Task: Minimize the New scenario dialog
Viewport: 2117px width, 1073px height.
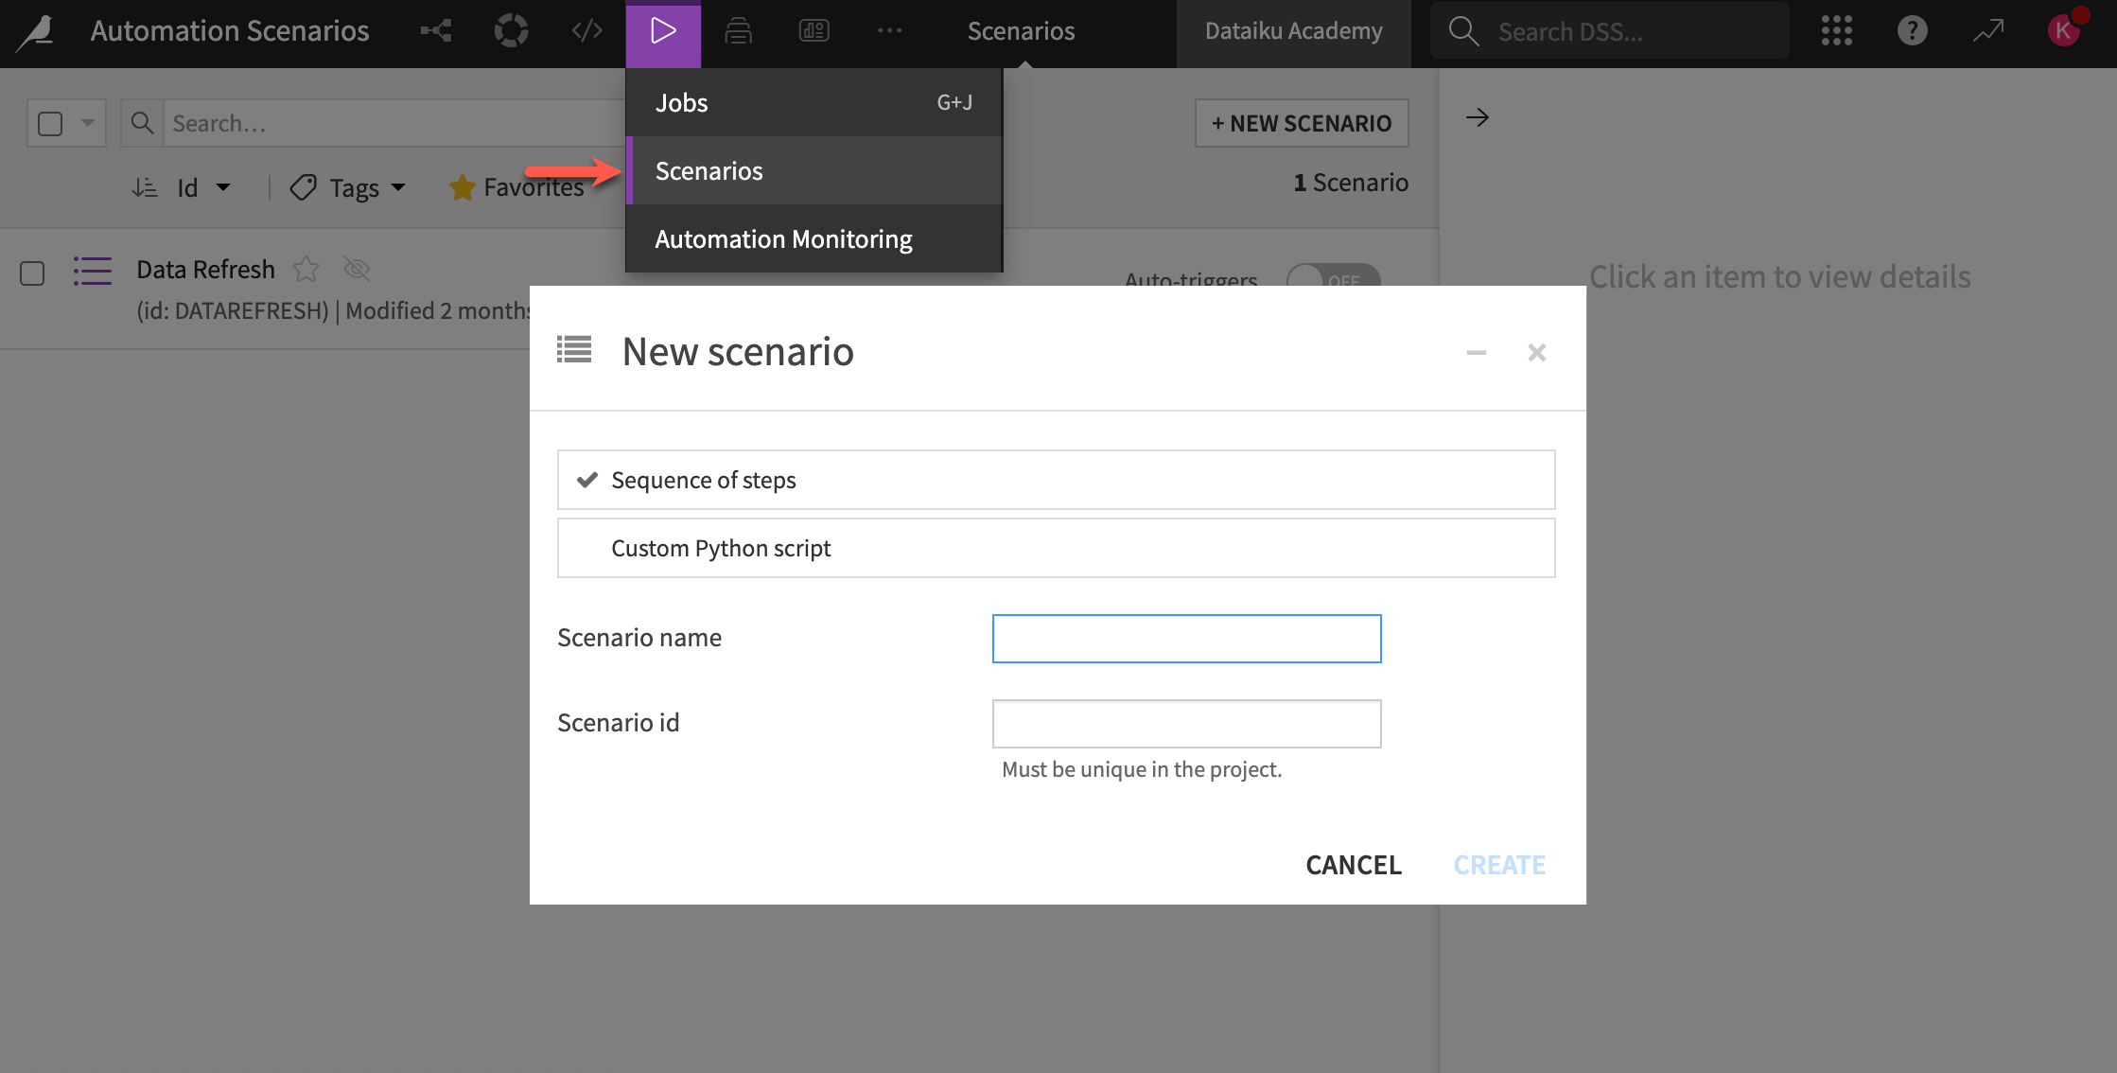Action: pyautogui.click(x=1477, y=353)
